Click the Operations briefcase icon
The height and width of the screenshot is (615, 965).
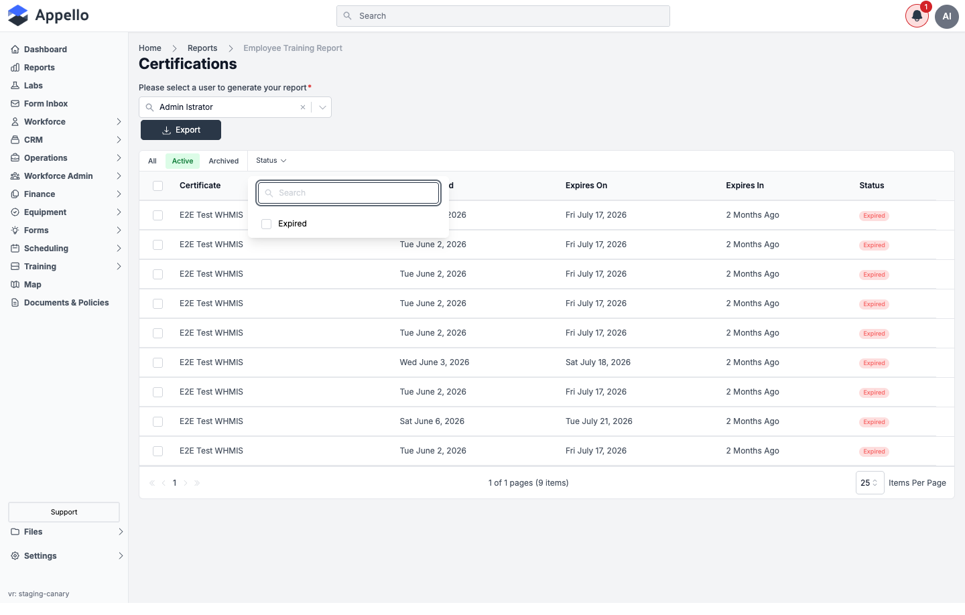(x=15, y=158)
